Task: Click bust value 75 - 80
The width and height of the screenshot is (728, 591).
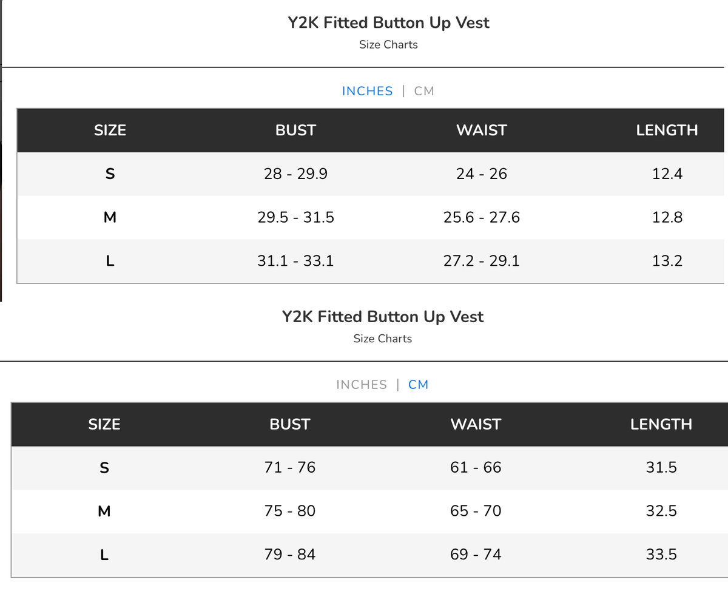Action: (290, 511)
